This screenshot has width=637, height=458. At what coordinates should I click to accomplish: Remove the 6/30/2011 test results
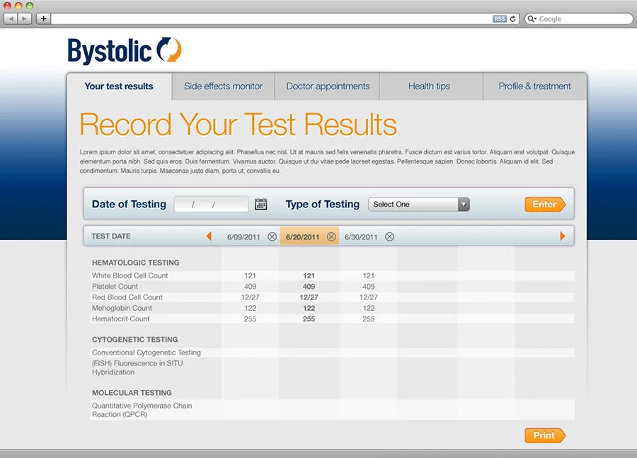click(389, 236)
